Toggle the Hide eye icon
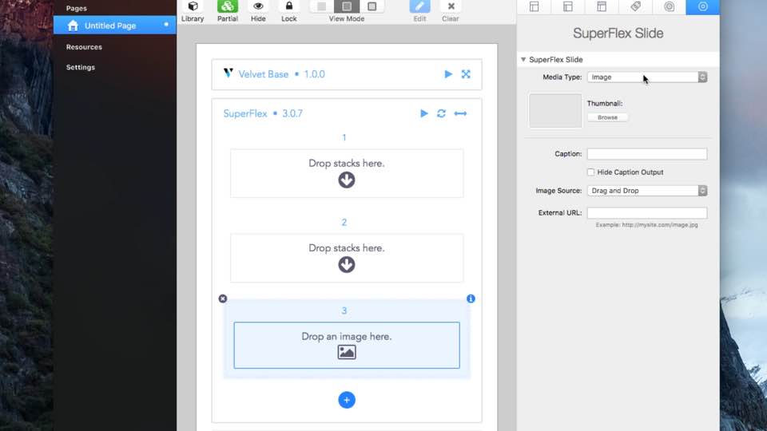The width and height of the screenshot is (767, 431). click(258, 7)
